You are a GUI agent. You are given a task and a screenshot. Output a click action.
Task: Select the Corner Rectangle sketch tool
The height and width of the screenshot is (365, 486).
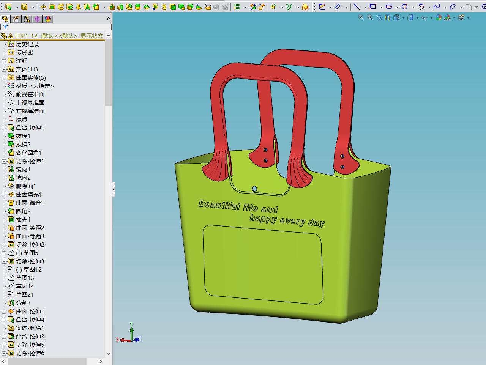373,7
